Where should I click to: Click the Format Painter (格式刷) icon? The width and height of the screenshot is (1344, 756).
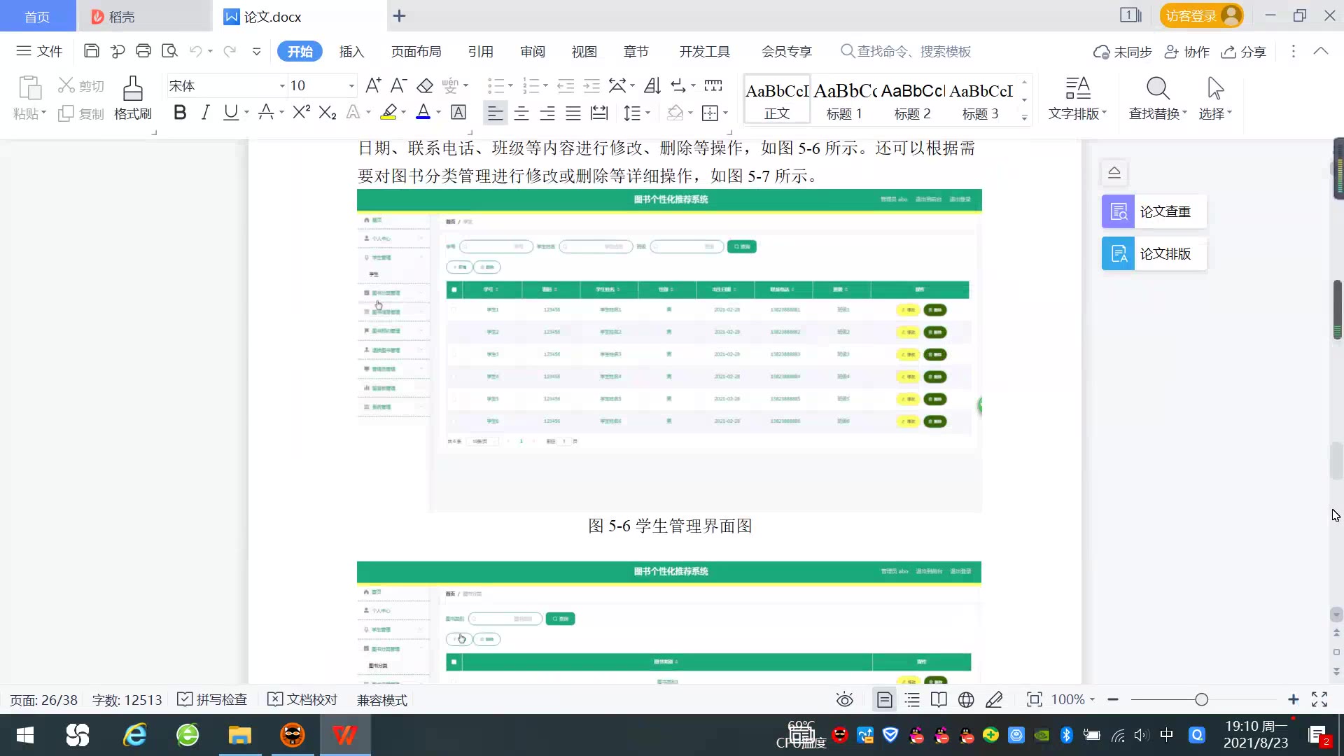132,90
